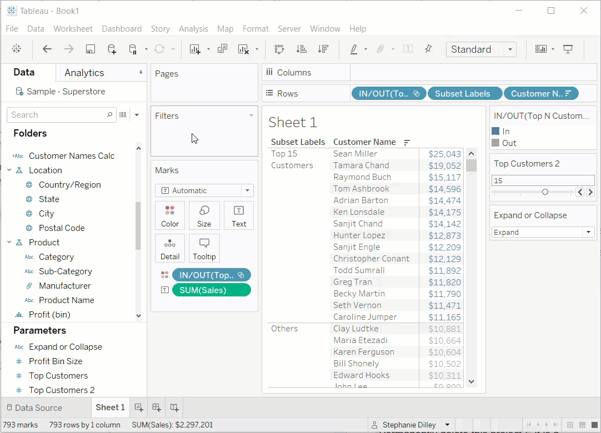Click the Undo back arrow icon
The width and height of the screenshot is (601, 433).
click(47, 49)
